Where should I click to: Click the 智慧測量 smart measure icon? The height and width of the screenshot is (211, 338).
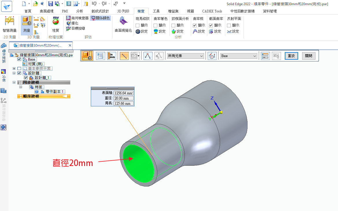click(x=9, y=21)
